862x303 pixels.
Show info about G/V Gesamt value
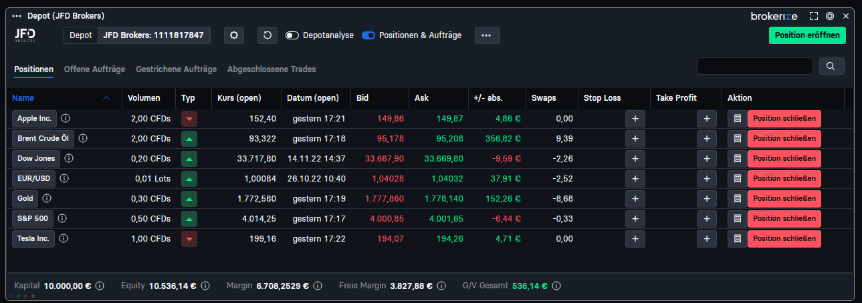click(556, 286)
